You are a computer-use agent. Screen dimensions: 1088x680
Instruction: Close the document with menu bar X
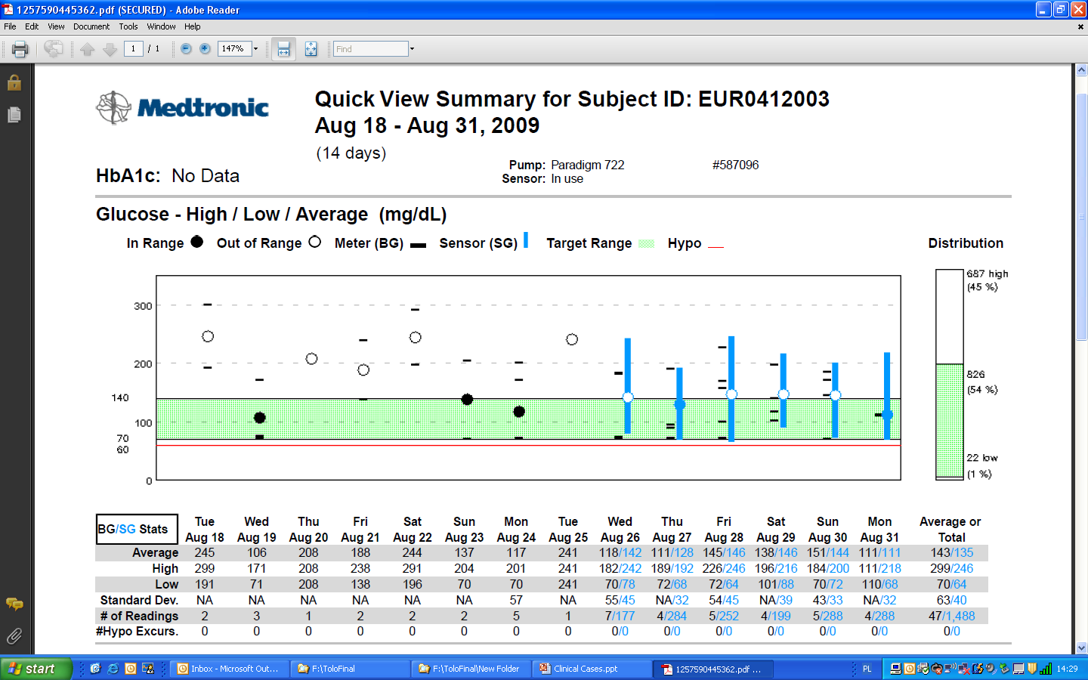(1080, 26)
